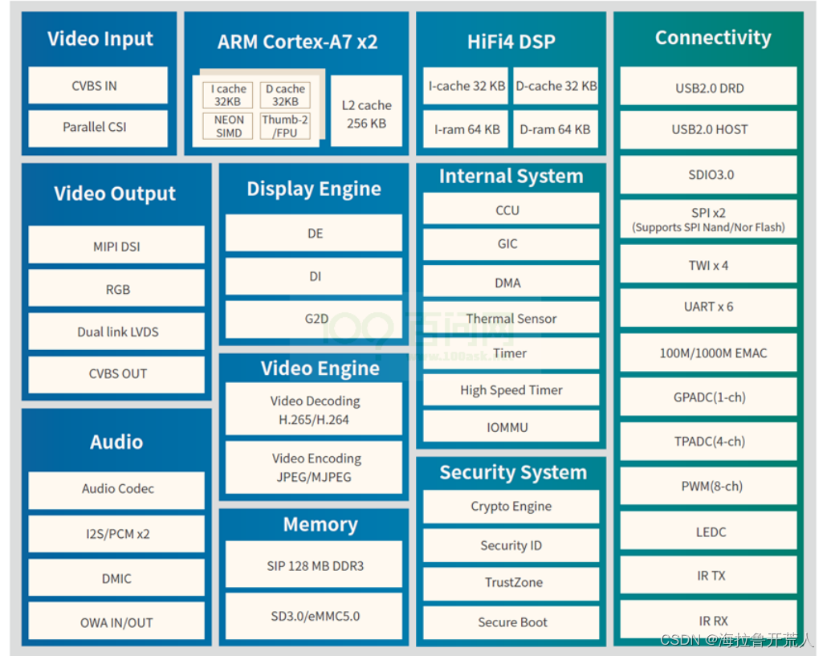Select the TPADC(4-ch) block

pos(709,442)
